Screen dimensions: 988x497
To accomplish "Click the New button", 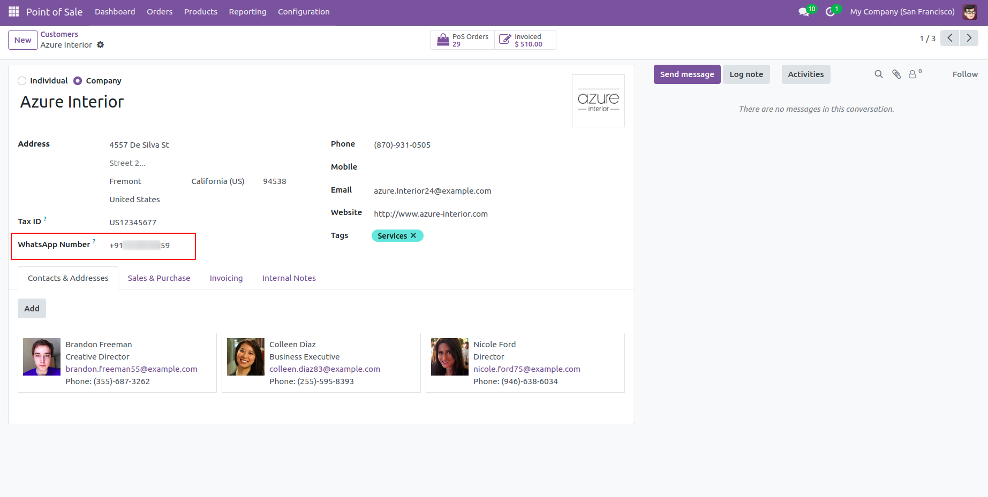I will pyautogui.click(x=23, y=40).
